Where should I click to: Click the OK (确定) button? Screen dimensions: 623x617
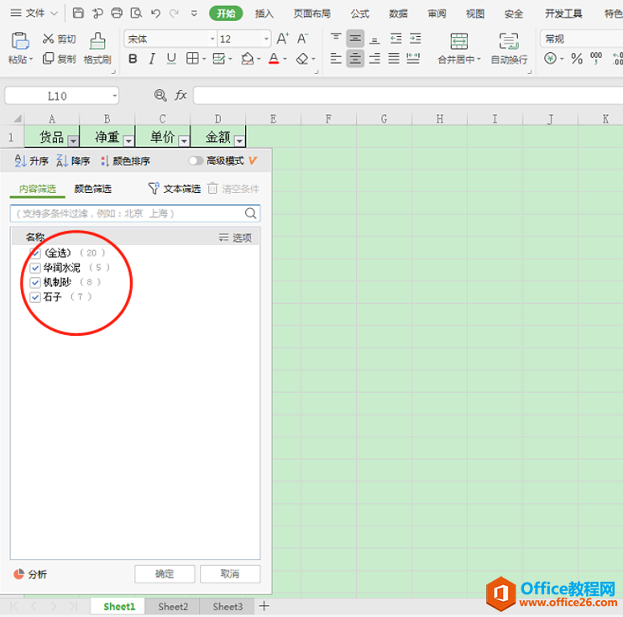pyautogui.click(x=165, y=573)
